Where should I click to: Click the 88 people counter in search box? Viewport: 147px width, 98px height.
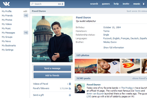(61, 4)
